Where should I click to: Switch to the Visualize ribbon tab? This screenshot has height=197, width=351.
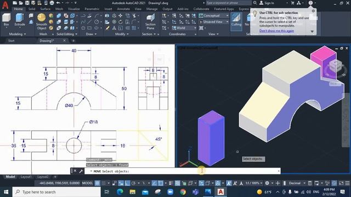[73, 9]
